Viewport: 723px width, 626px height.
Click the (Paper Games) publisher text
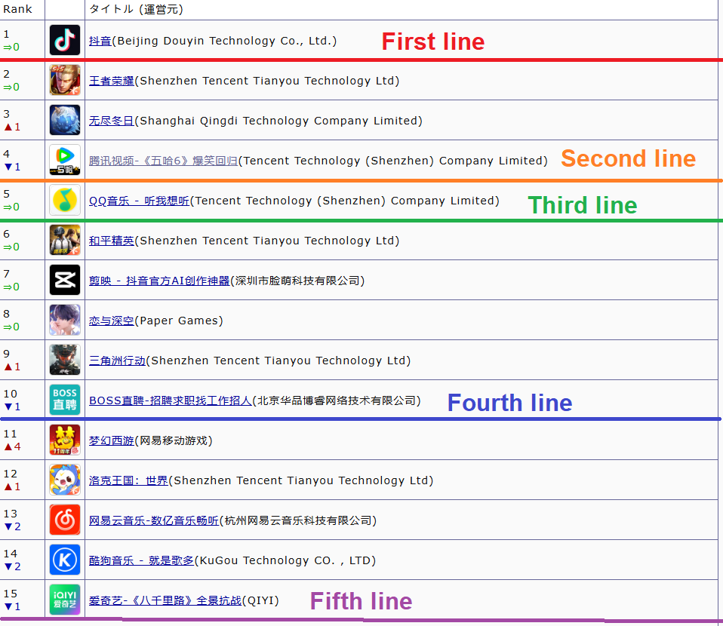179,321
